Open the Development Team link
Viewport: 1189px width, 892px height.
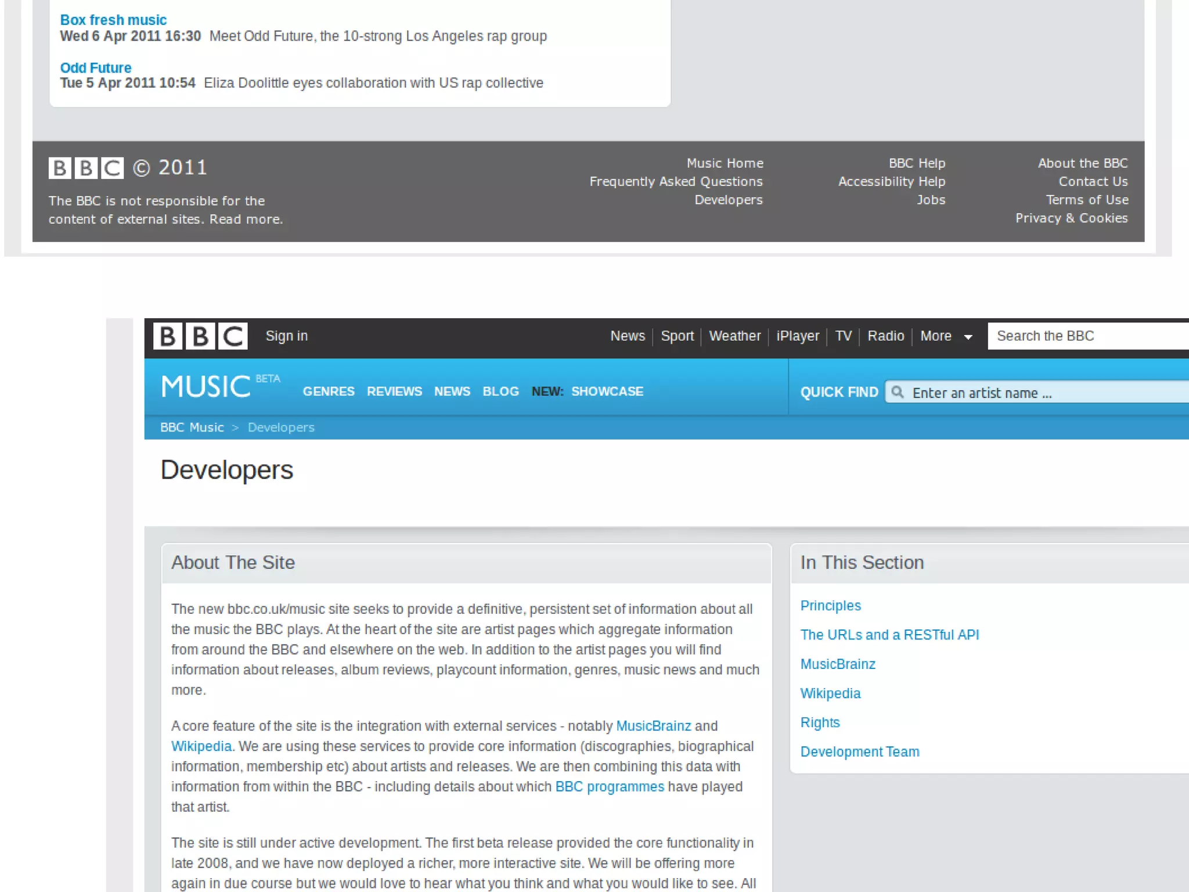860,751
